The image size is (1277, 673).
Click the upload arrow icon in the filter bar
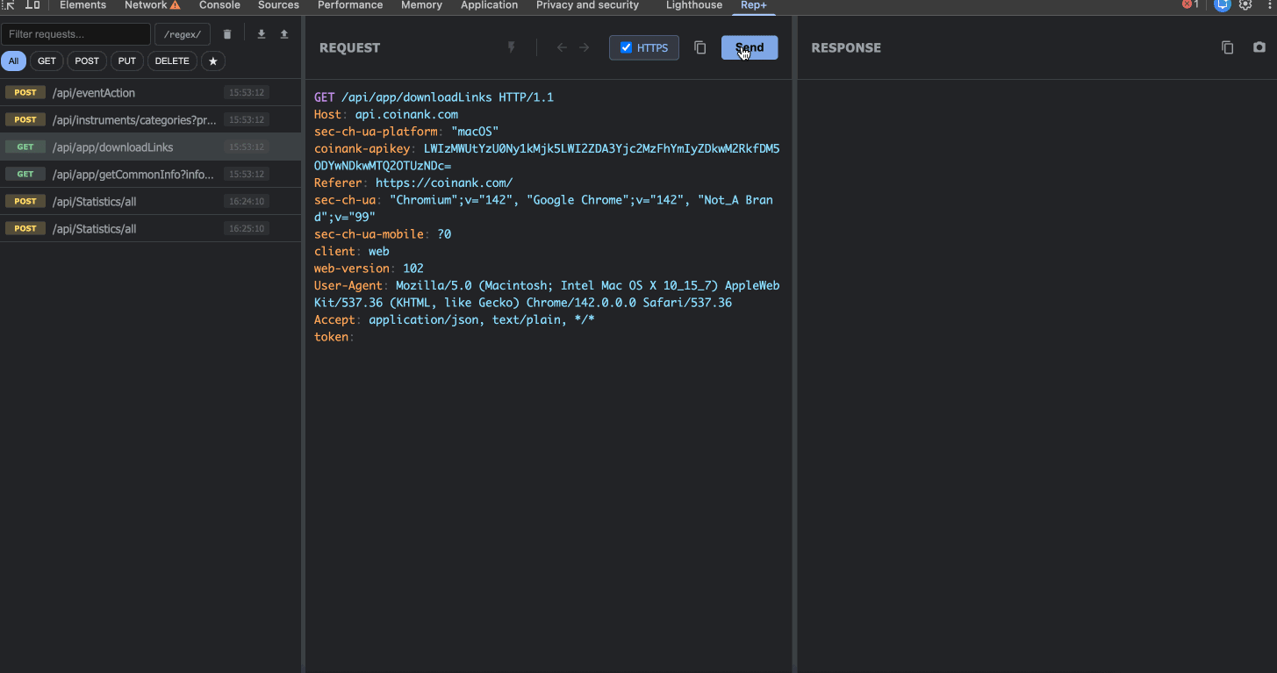point(284,34)
